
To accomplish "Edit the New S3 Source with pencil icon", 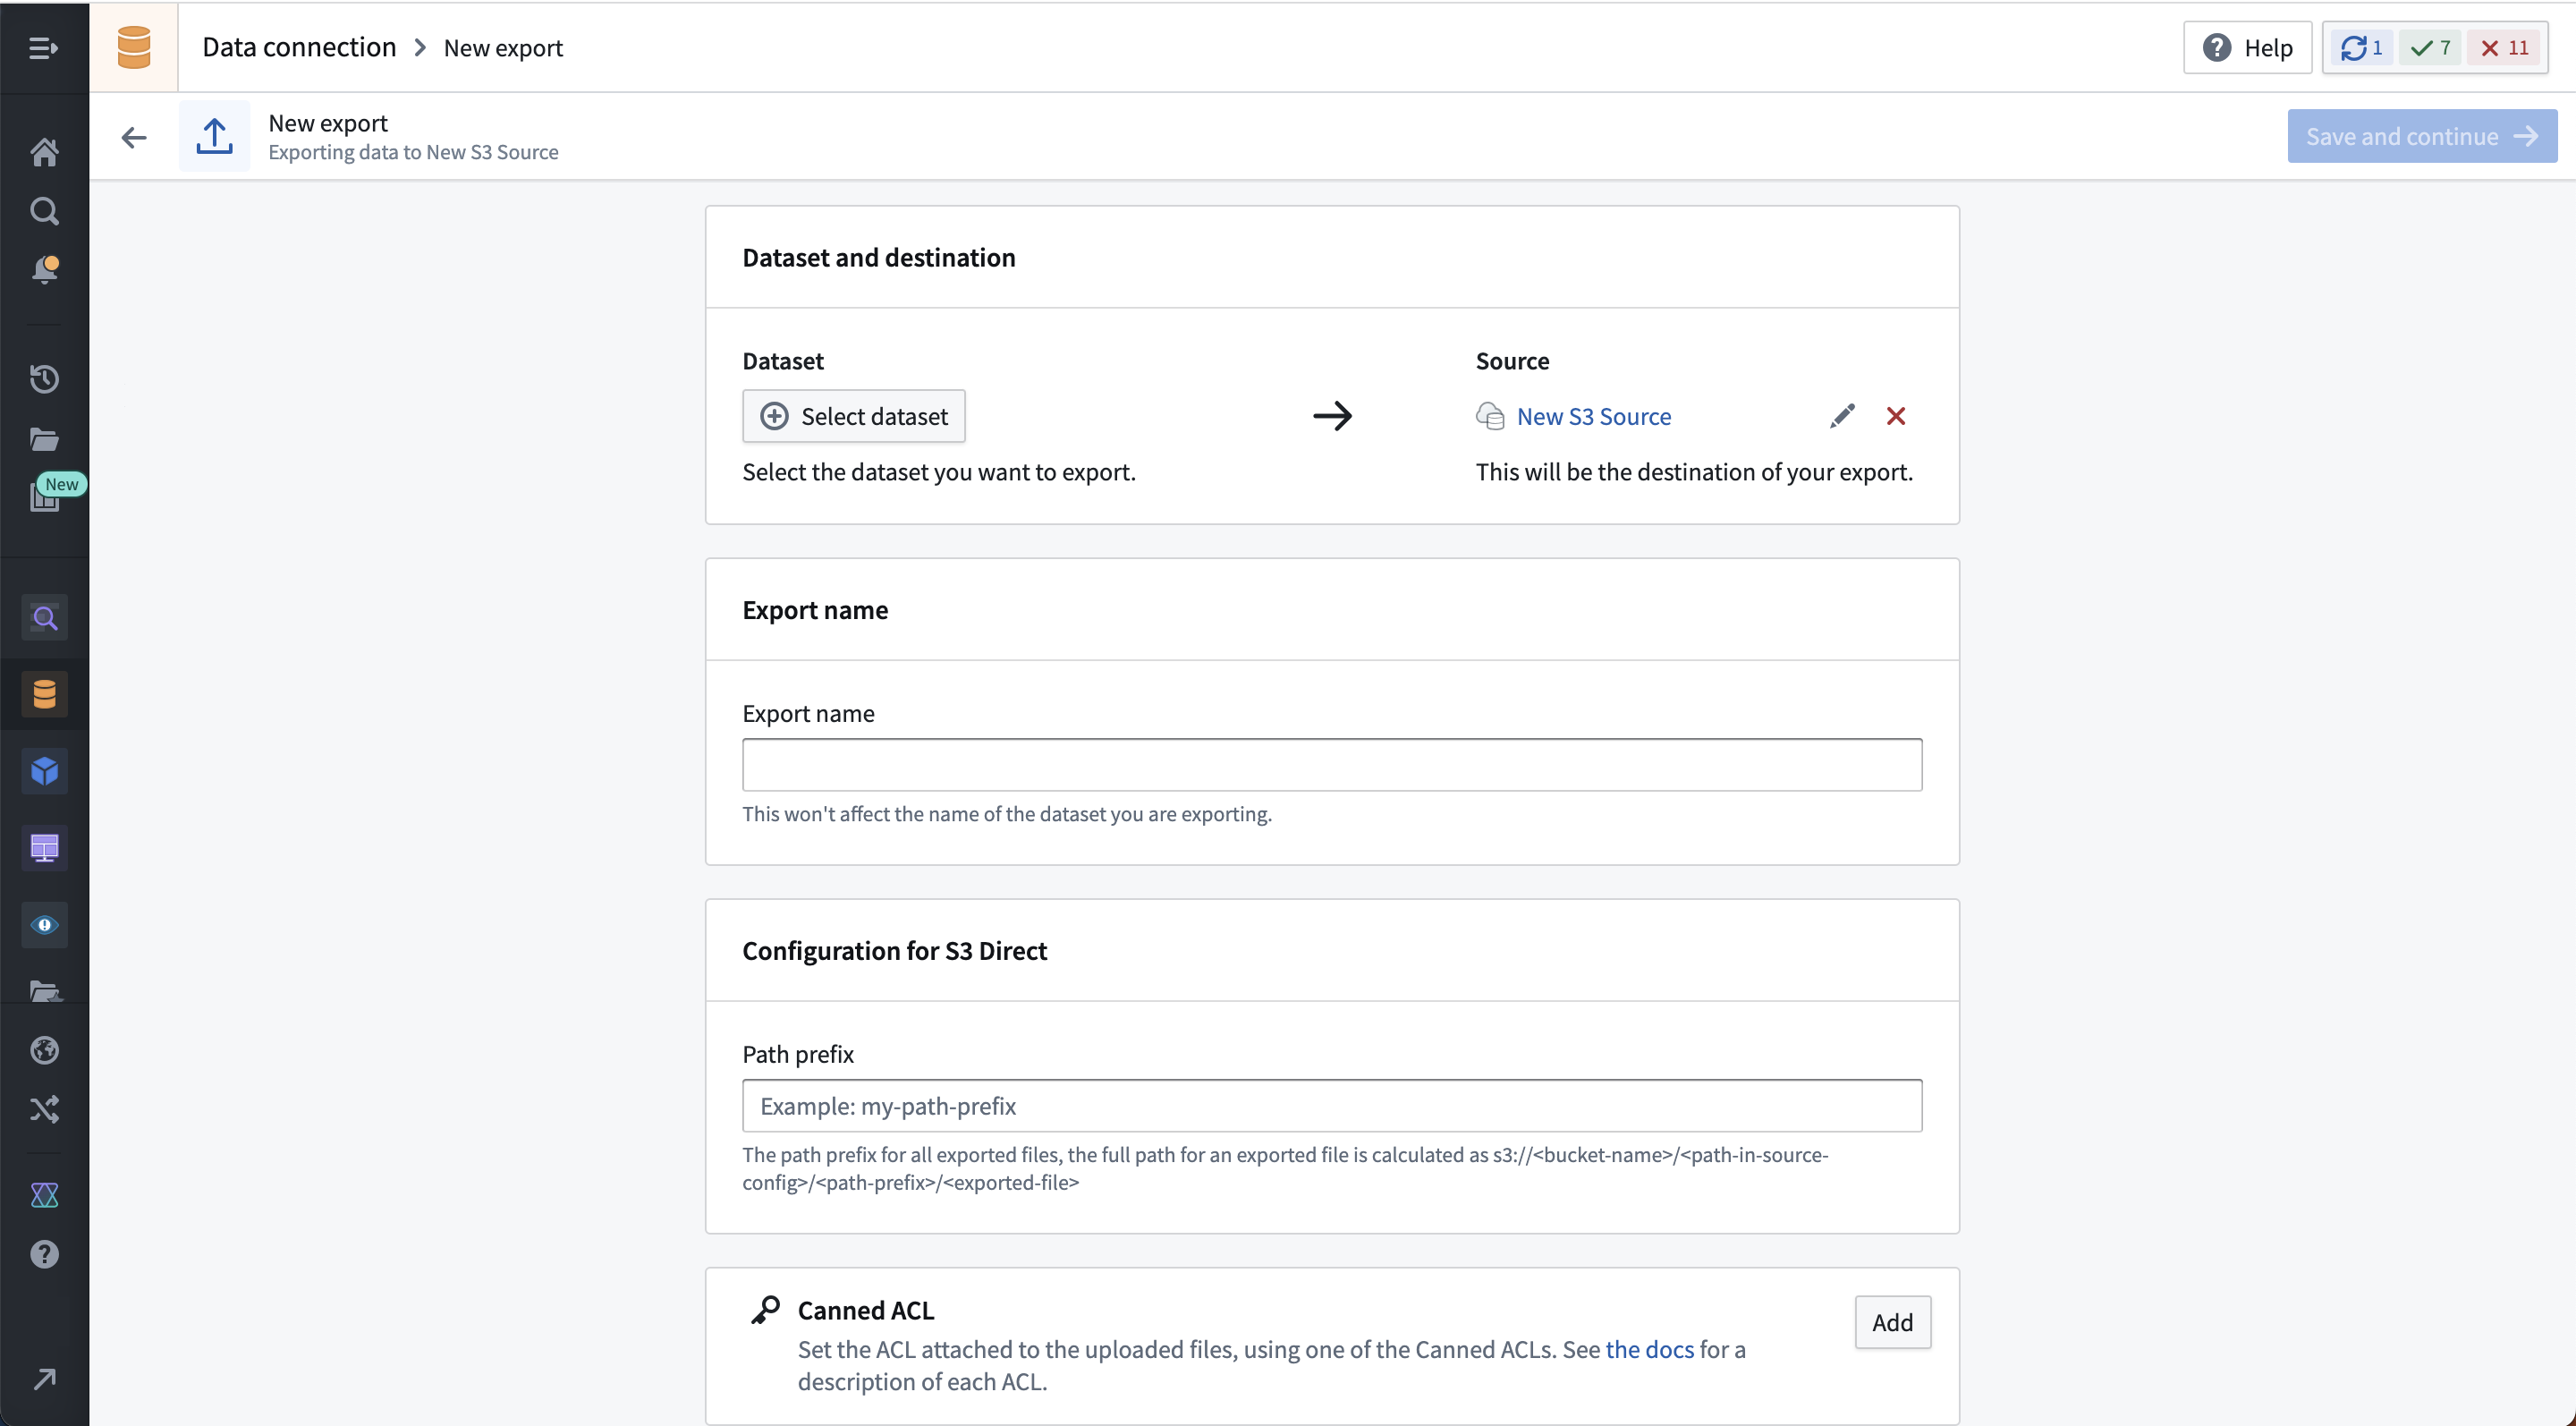I will tap(1842, 416).
